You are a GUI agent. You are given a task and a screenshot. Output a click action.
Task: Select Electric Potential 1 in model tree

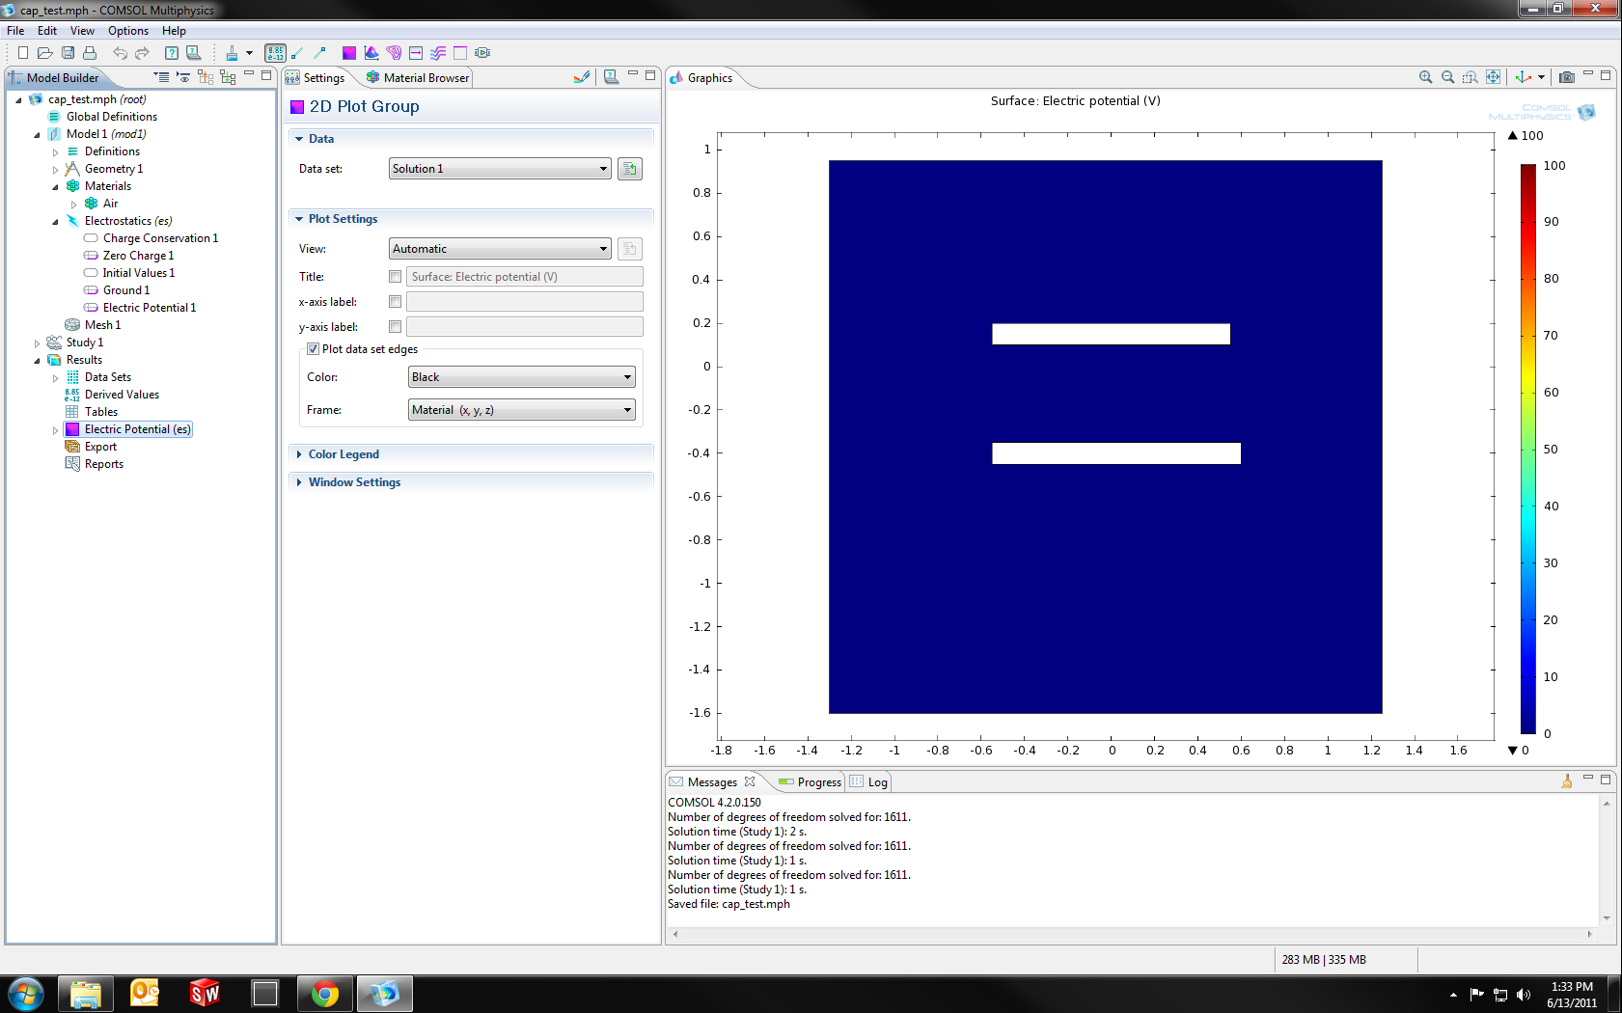(x=149, y=308)
